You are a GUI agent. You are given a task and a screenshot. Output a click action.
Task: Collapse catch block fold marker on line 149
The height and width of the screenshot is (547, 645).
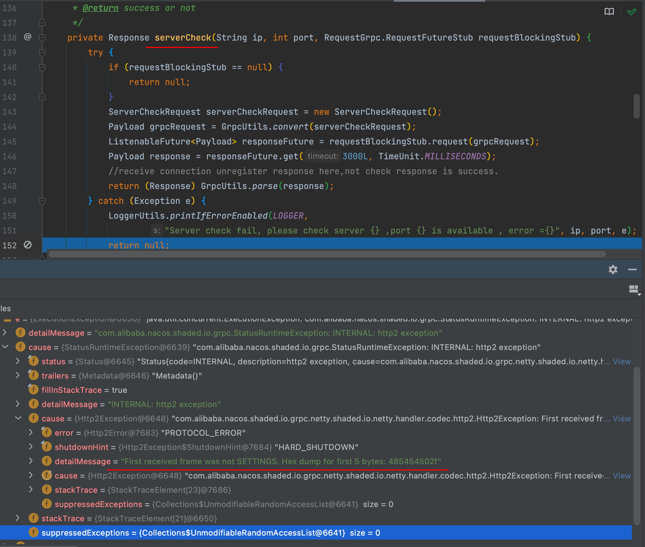[43, 201]
